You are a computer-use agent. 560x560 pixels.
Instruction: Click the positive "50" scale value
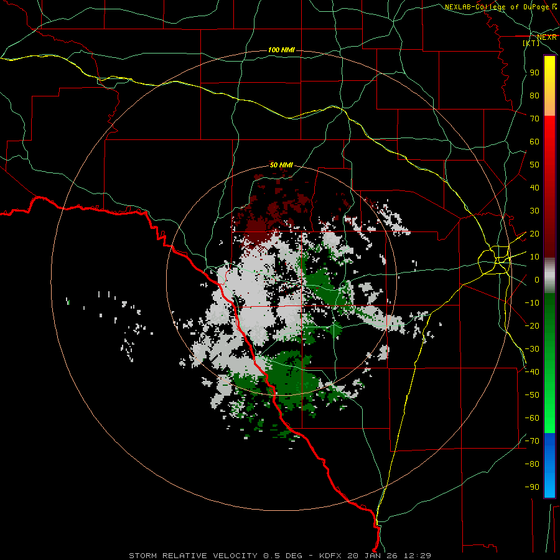[x=534, y=165]
